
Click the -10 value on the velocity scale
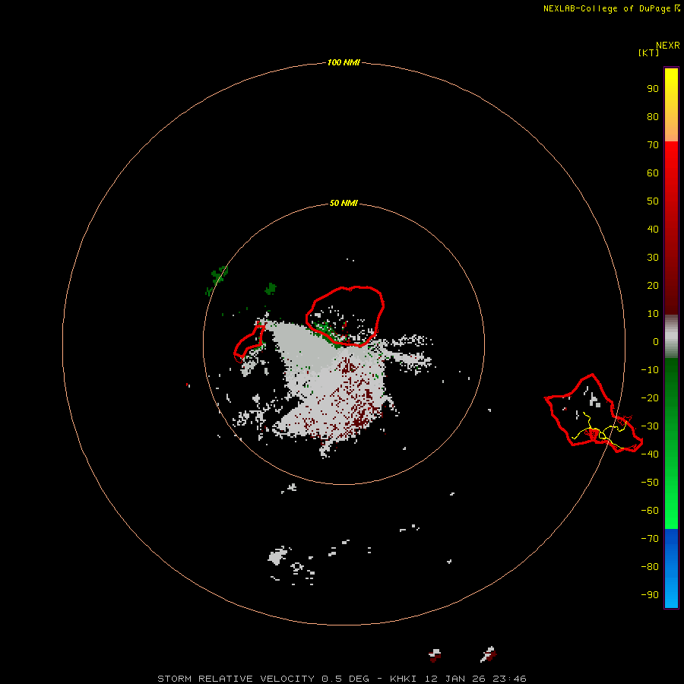click(x=650, y=370)
